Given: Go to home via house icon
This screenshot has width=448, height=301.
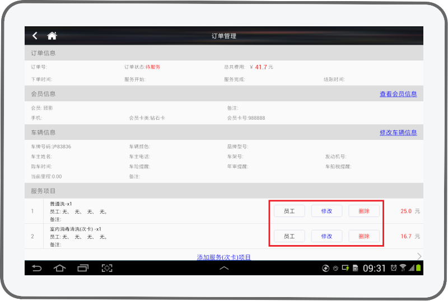Looking at the screenshot, I should coord(52,36).
